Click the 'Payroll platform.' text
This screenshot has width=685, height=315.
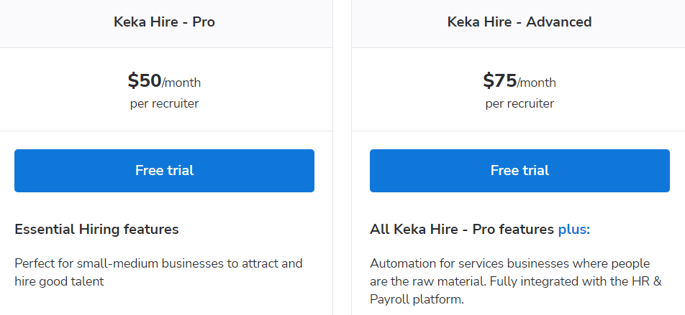coord(417,300)
